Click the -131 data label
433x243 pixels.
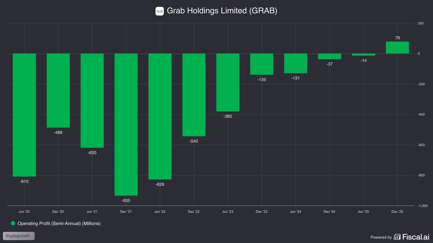click(x=296, y=78)
